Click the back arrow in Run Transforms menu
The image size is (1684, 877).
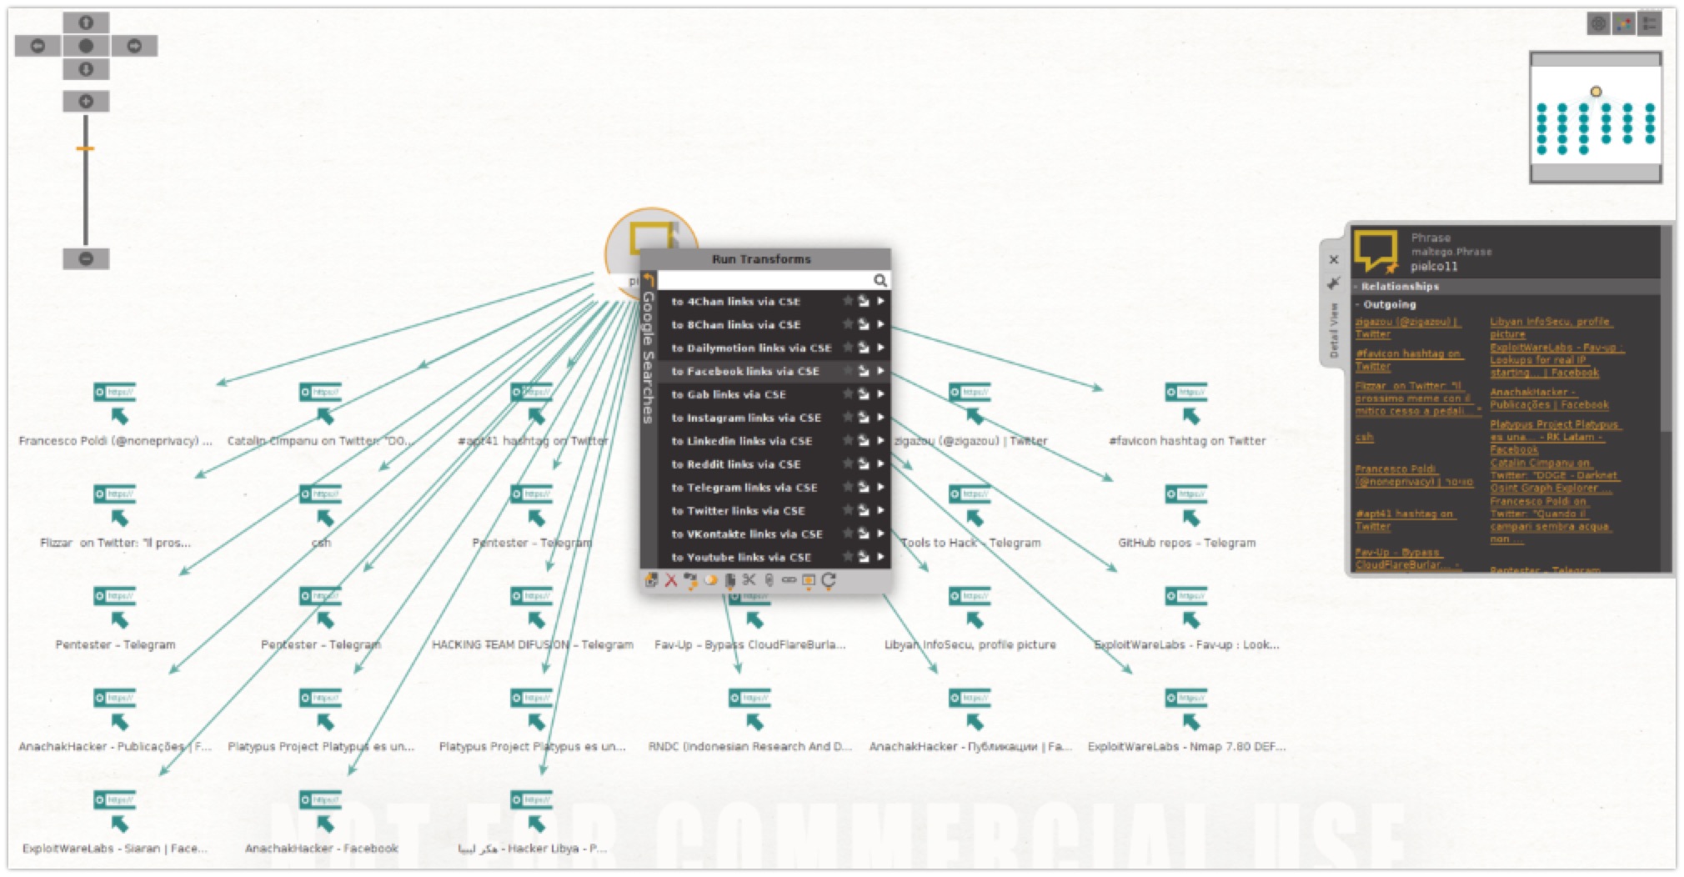pyautogui.click(x=649, y=280)
